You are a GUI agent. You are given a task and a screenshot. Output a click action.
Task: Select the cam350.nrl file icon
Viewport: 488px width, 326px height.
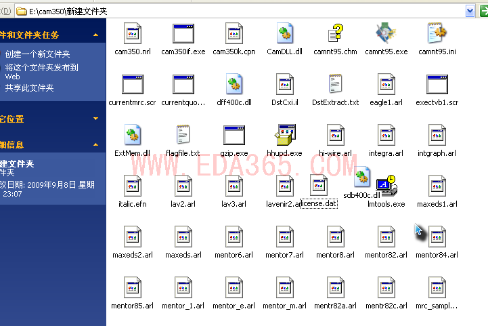[133, 33]
